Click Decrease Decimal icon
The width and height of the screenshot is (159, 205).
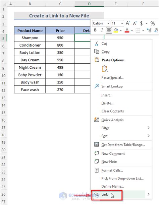156,30
